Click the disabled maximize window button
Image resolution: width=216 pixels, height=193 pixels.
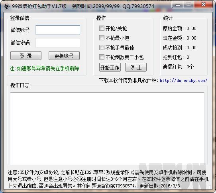pos(189,5)
